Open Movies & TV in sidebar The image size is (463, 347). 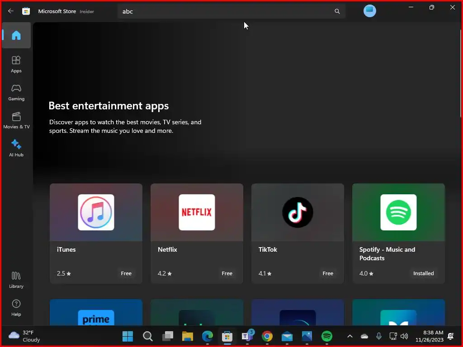[16, 120]
